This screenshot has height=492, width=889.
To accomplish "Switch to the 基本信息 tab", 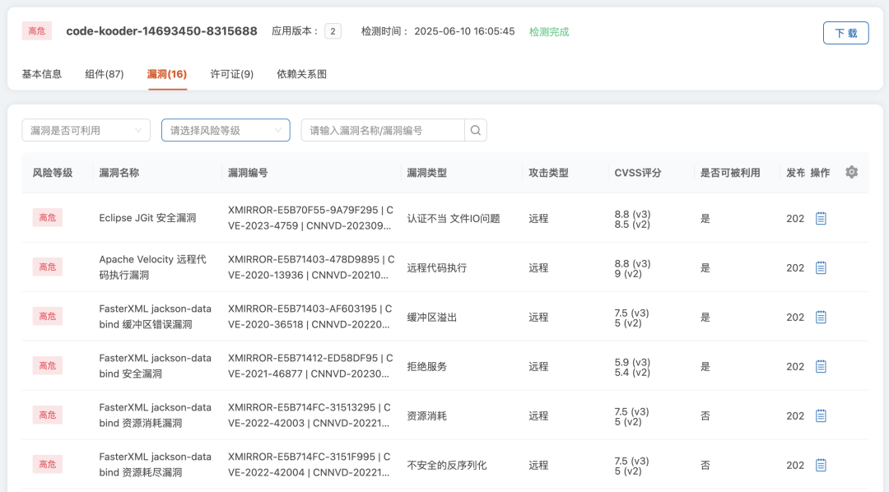I will pyautogui.click(x=41, y=74).
